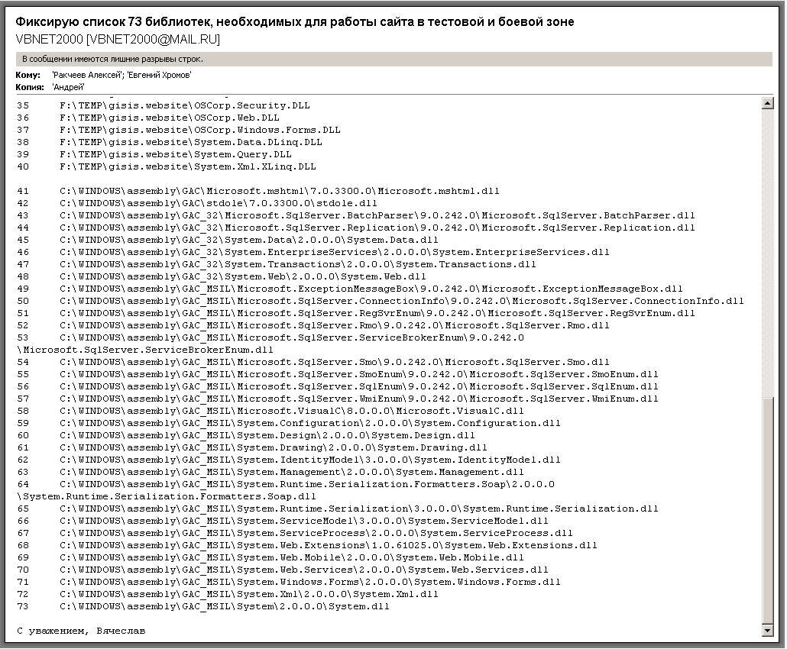Click sender VBNET2000@MAIL.RU
The height and width of the screenshot is (649, 787).
(x=118, y=39)
